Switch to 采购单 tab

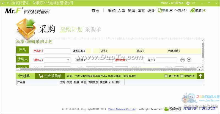[x=93, y=29]
